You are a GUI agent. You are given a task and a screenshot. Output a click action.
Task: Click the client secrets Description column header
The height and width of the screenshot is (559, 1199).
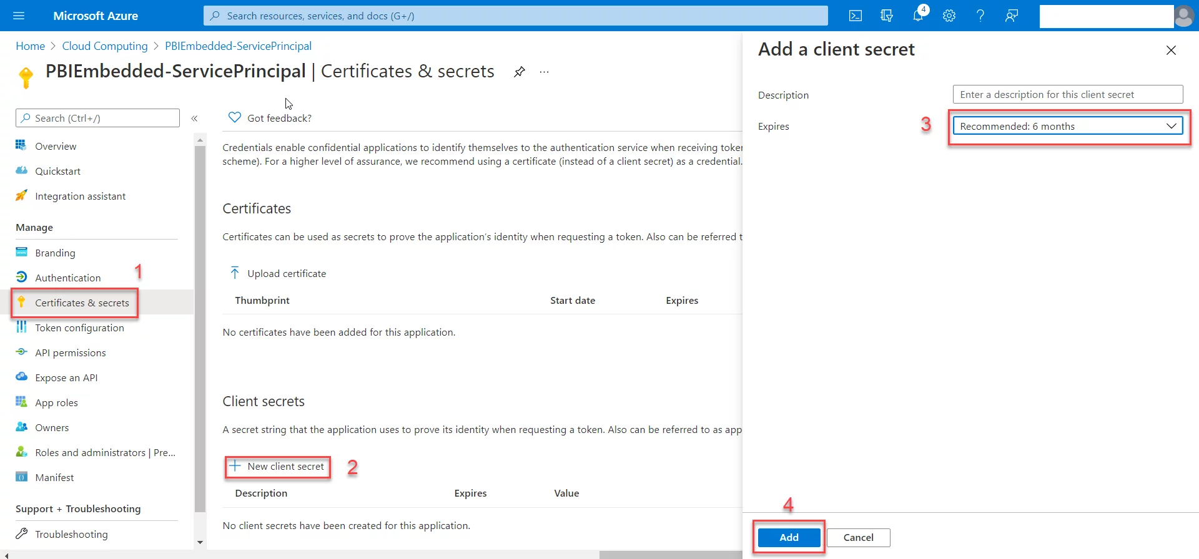(x=261, y=493)
